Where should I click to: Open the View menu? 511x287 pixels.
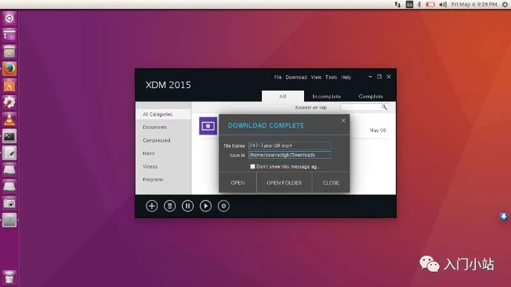click(x=316, y=77)
